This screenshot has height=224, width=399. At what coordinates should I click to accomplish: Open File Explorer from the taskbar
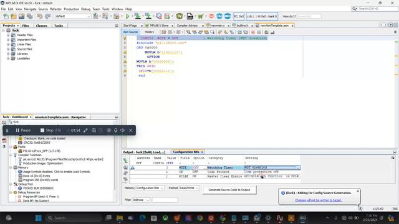tap(120, 218)
